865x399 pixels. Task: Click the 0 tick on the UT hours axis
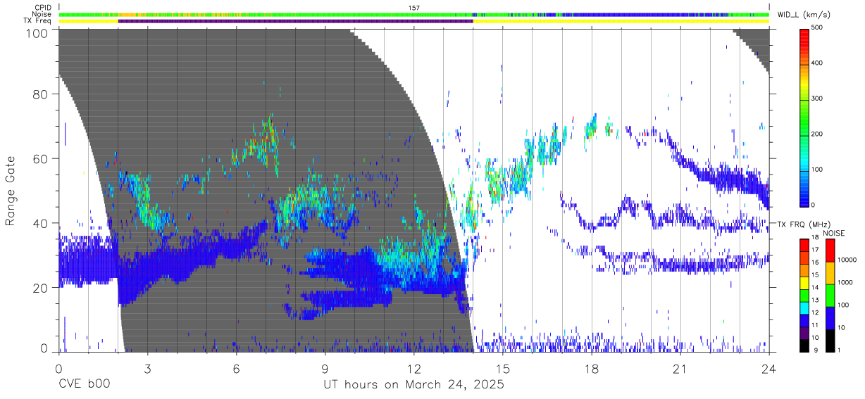[x=59, y=368]
